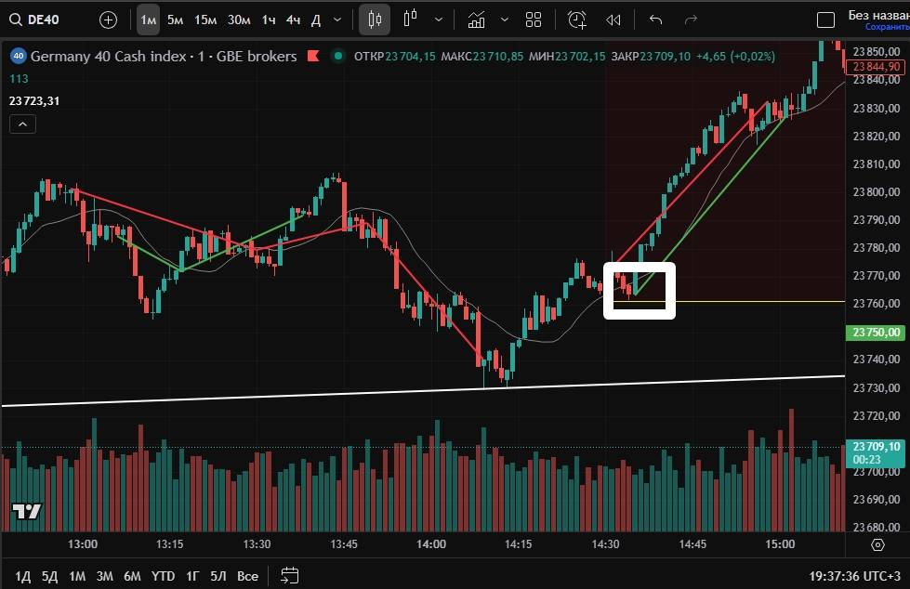Viewport: 910px width, 589px height.
Task: Expand the indicators favorites dropdown arrow
Action: (x=504, y=20)
